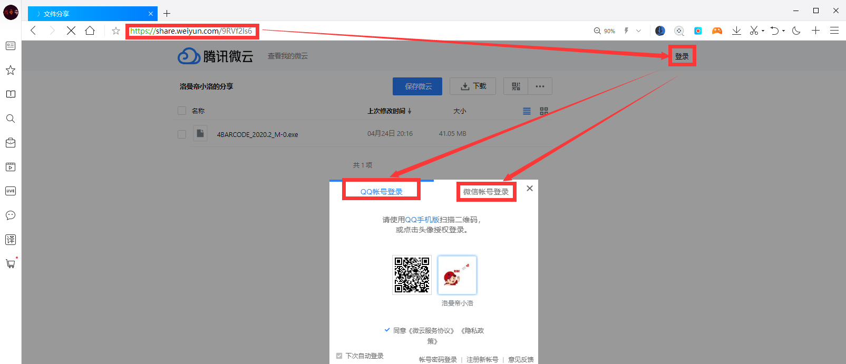Click the lightning speed mode icon
Screen dimensions: 846x364
[x=626, y=31]
